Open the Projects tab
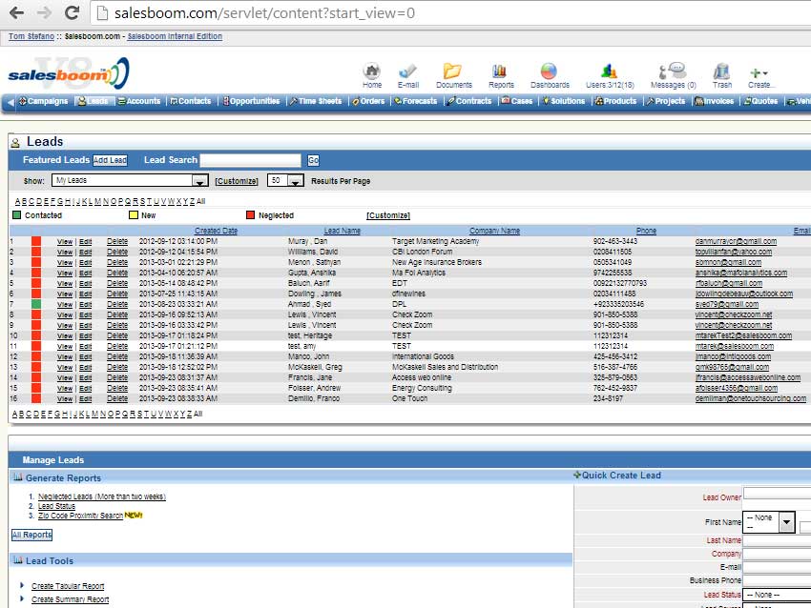This screenshot has width=811, height=608. click(666, 101)
